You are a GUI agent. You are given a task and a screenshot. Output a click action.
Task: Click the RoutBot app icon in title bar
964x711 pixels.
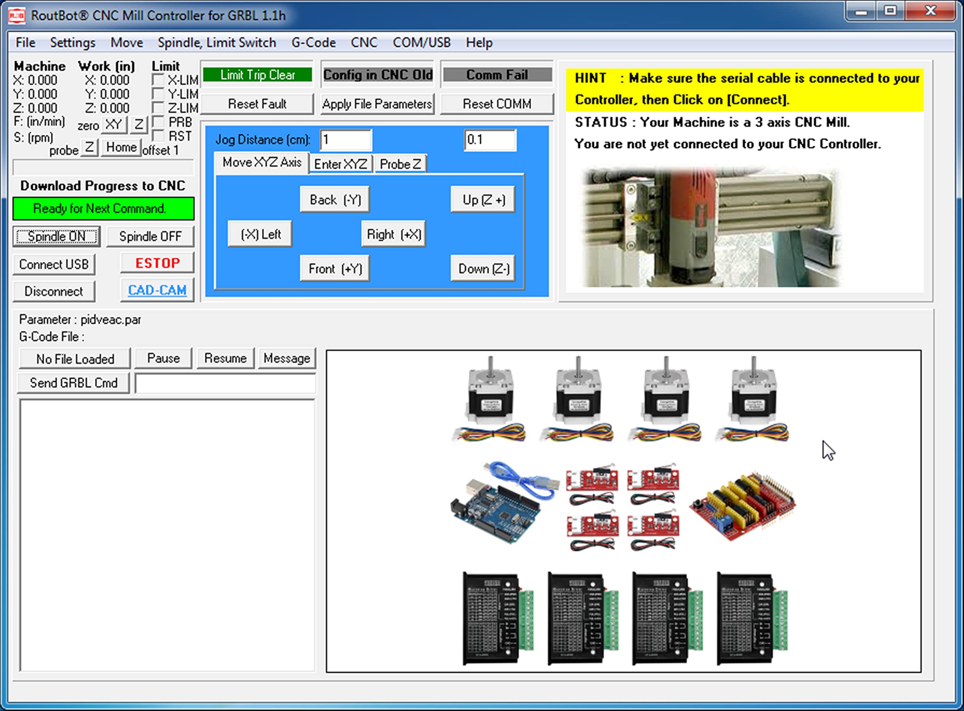tap(17, 16)
